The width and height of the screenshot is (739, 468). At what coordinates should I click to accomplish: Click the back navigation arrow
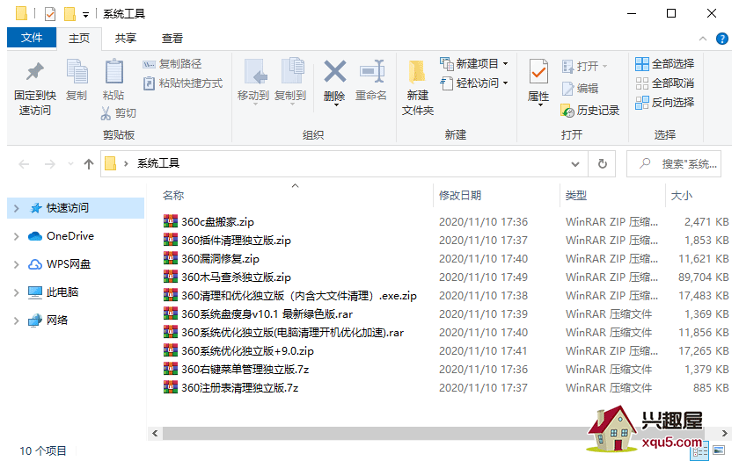click(24, 164)
